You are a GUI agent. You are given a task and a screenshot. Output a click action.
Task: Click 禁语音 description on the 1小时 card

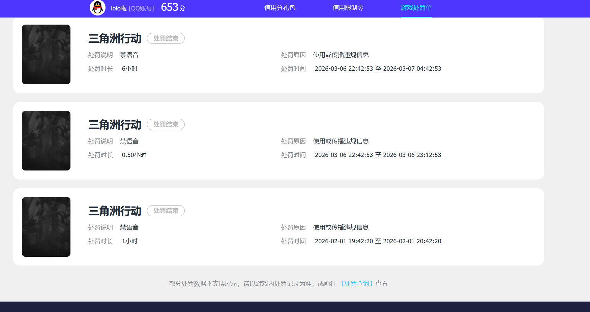coord(129,227)
